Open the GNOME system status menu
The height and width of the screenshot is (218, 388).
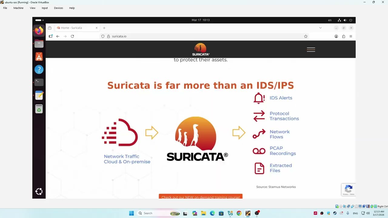pos(345,20)
